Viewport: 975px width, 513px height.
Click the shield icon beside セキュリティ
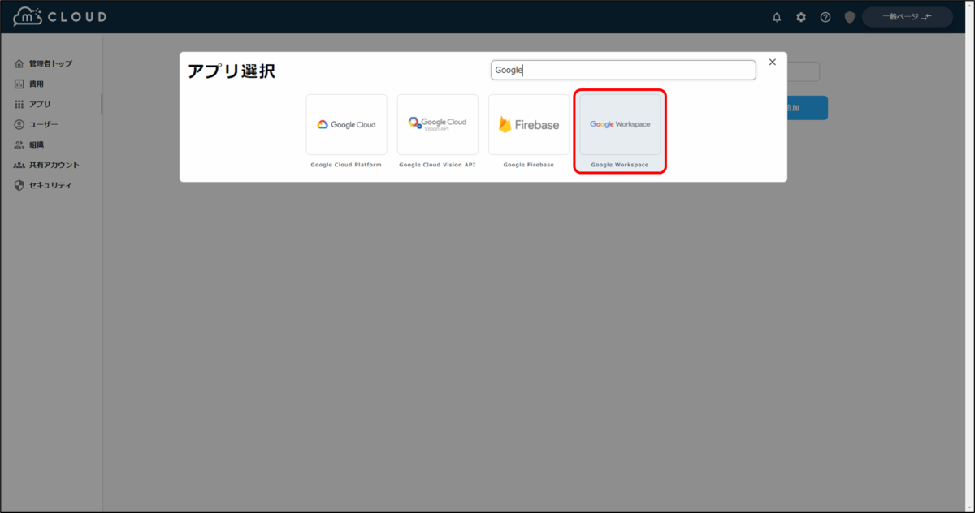click(19, 185)
